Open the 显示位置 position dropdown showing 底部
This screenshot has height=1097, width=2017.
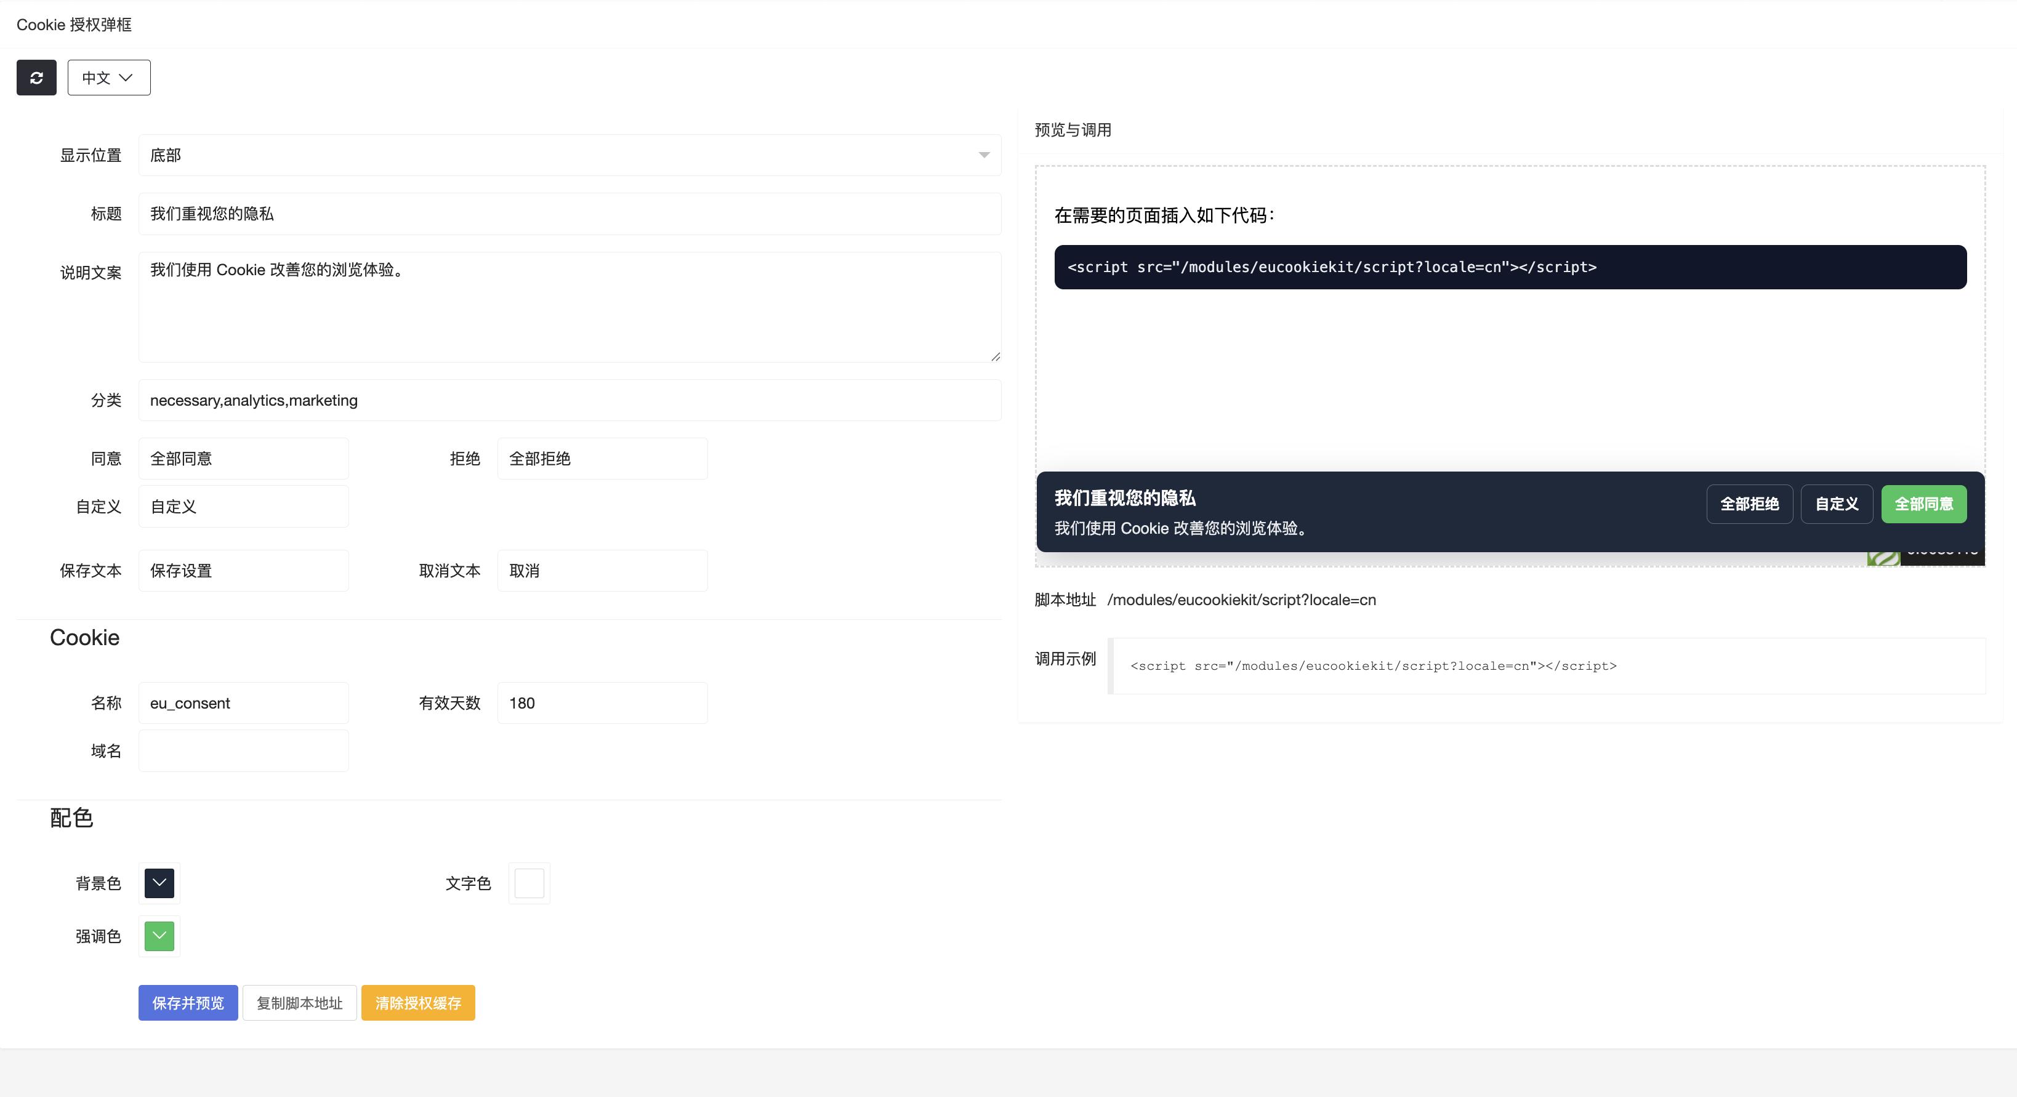coord(570,156)
